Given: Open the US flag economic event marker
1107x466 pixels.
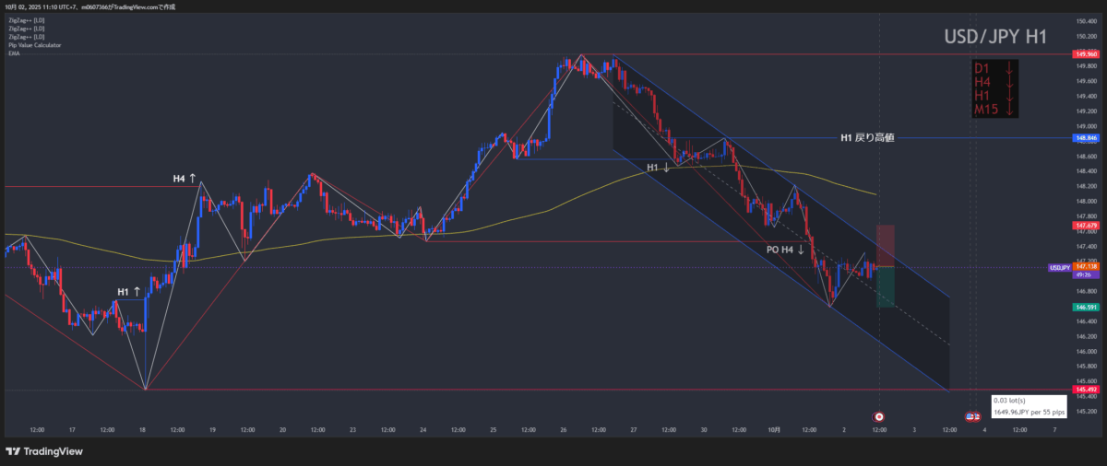Looking at the screenshot, I should coord(972,416).
